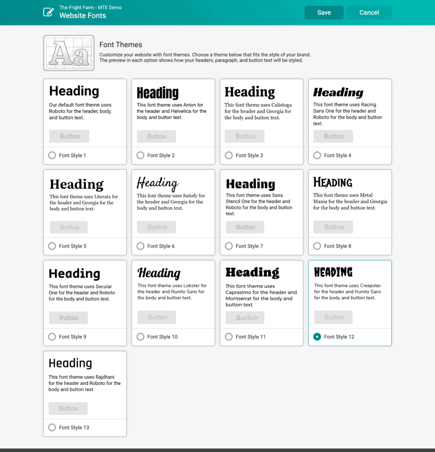
Task: Click the Saira Stencil One preview Button
Action: (245, 227)
